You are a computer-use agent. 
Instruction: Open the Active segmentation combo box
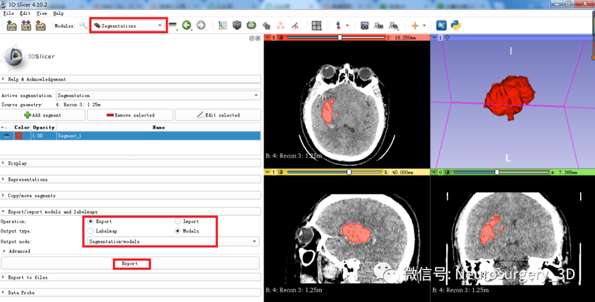158,95
